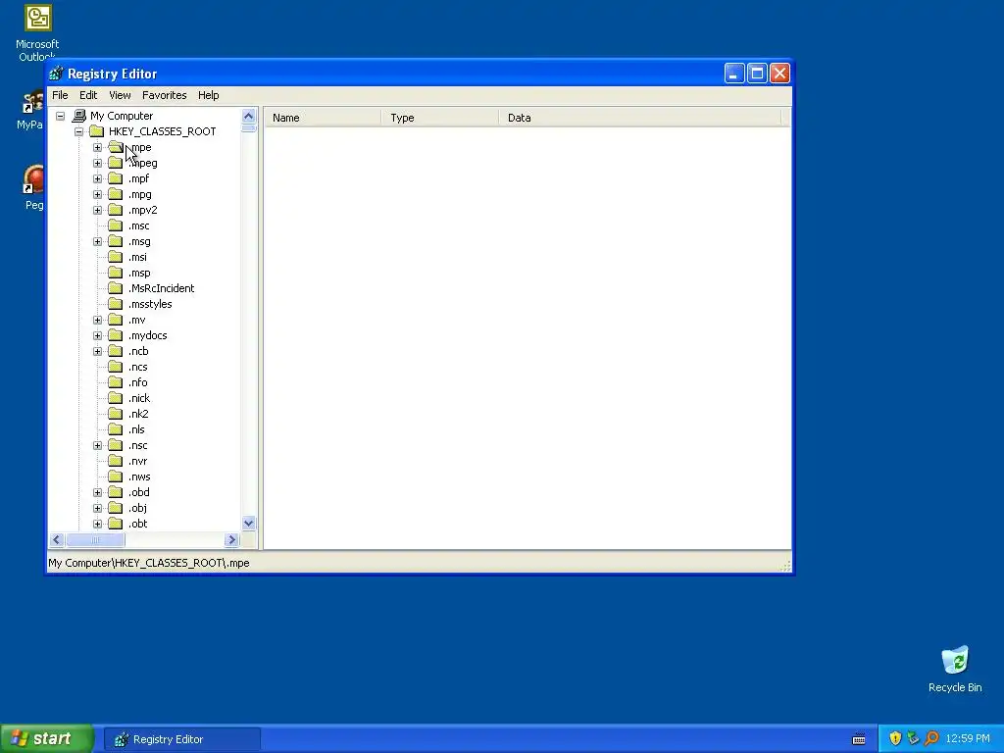Open the Edit menu

point(88,95)
